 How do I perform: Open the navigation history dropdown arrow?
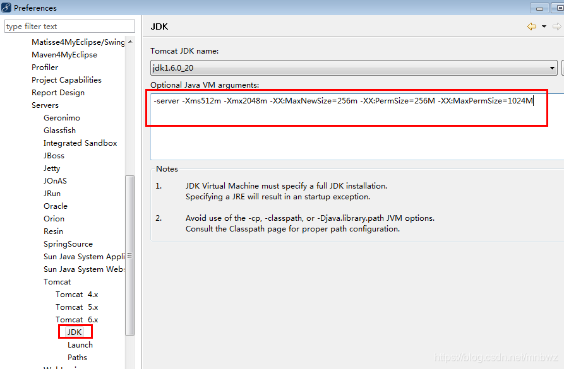[544, 26]
